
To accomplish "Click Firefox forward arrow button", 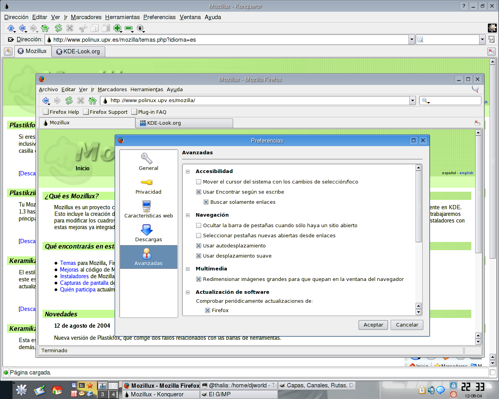I will (x=57, y=101).
